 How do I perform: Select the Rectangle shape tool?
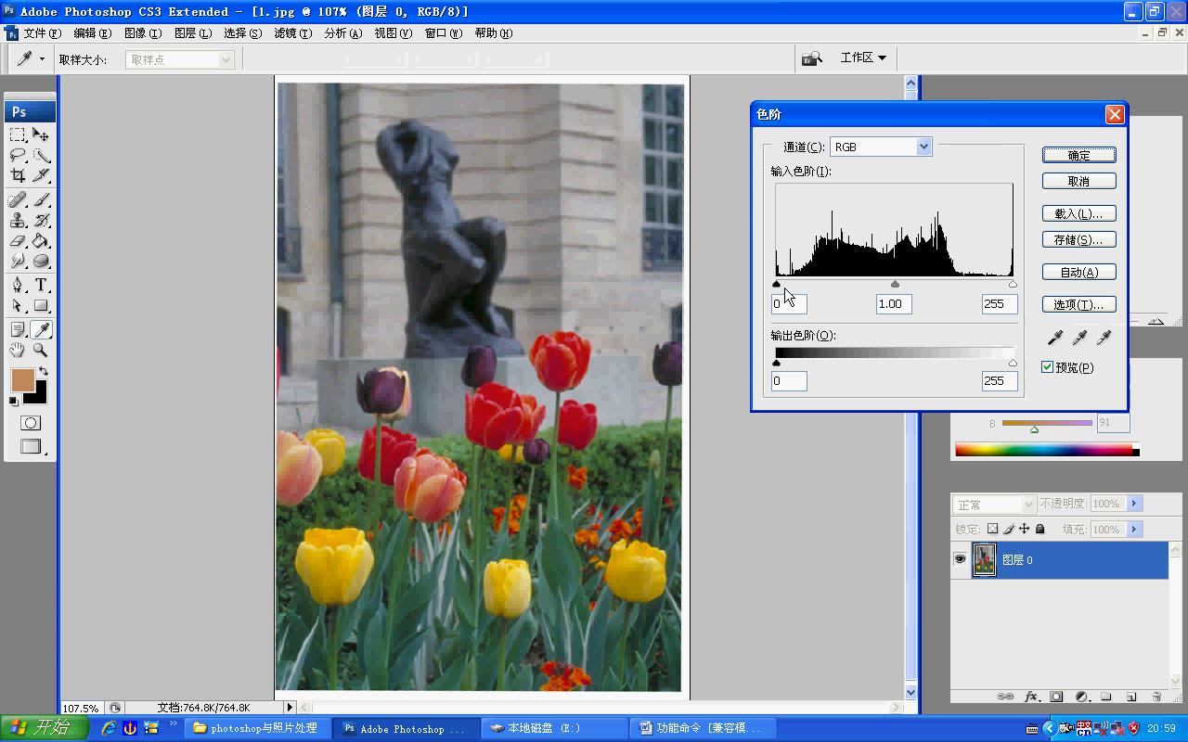tap(41, 305)
